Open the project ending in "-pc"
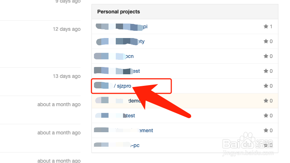The width and height of the screenshot is (290, 163). pos(117,145)
